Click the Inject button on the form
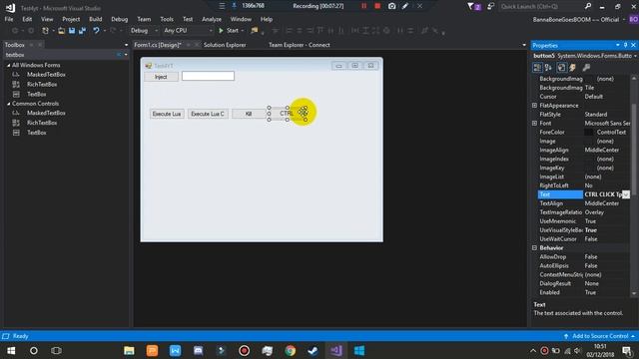The width and height of the screenshot is (639, 359). 161,77
